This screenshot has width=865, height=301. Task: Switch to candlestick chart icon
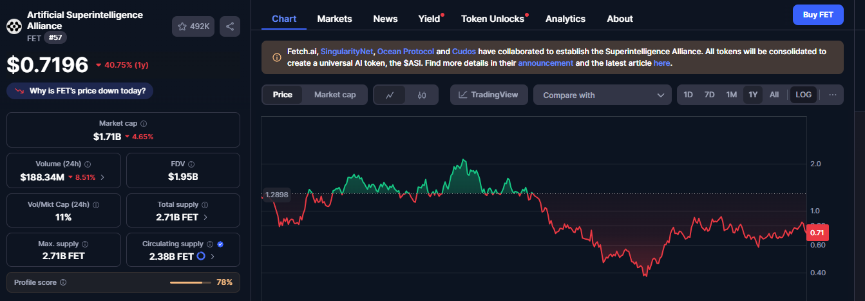point(422,95)
